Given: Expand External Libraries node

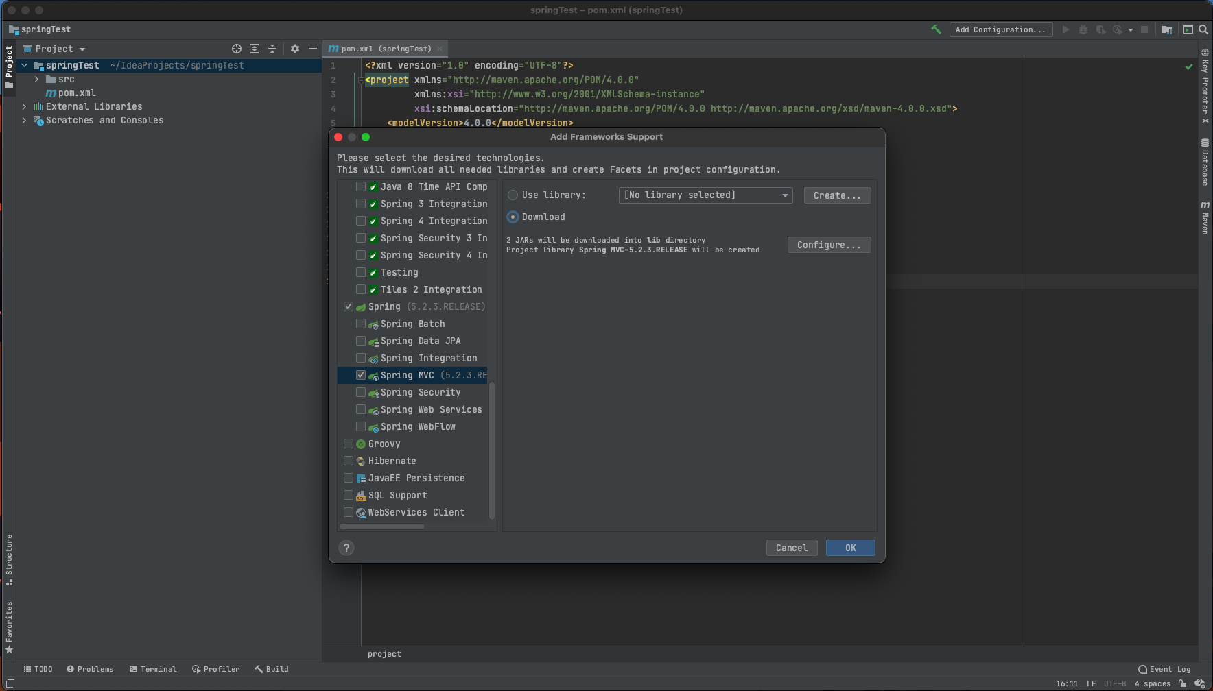Looking at the screenshot, I should pyautogui.click(x=25, y=106).
